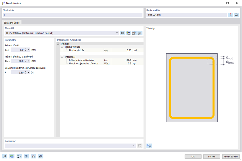This screenshot has height=161, width=242.
Task: Open the Komentář dropdown list
Action: 134,146
